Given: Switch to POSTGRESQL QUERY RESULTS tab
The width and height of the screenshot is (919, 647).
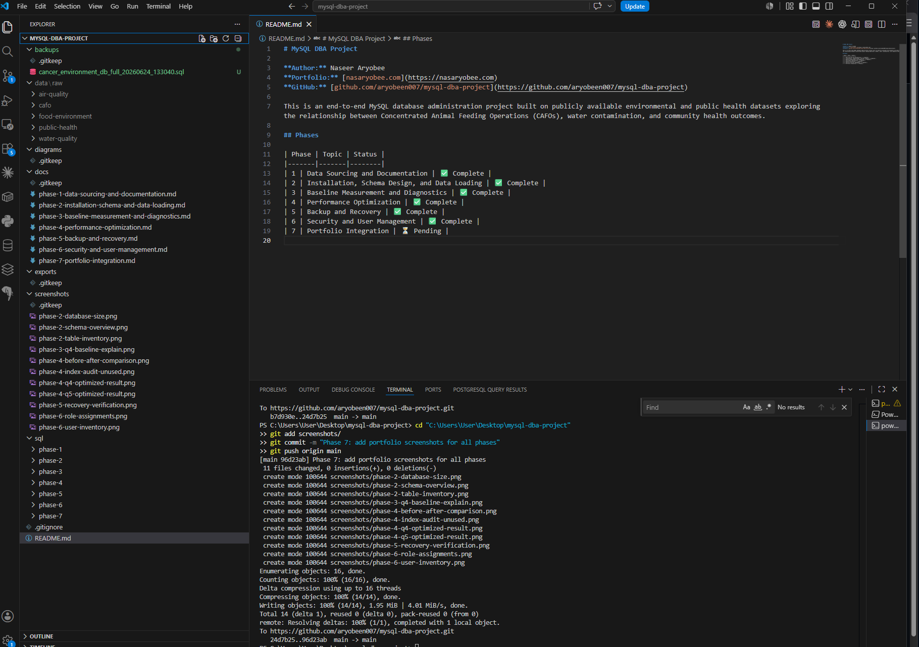Looking at the screenshot, I should 490,390.
